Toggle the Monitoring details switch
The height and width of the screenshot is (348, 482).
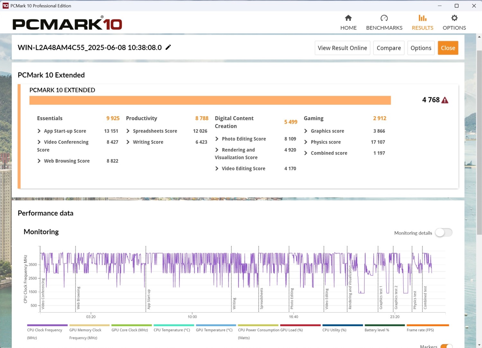point(444,233)
